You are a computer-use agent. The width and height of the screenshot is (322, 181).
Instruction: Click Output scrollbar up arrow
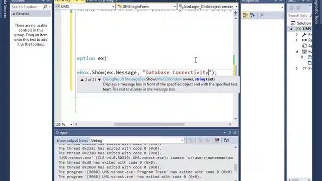point(235,147)
